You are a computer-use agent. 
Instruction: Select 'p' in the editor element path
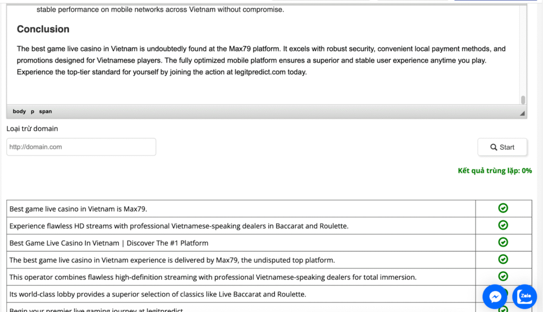click(x=32, y=112)
